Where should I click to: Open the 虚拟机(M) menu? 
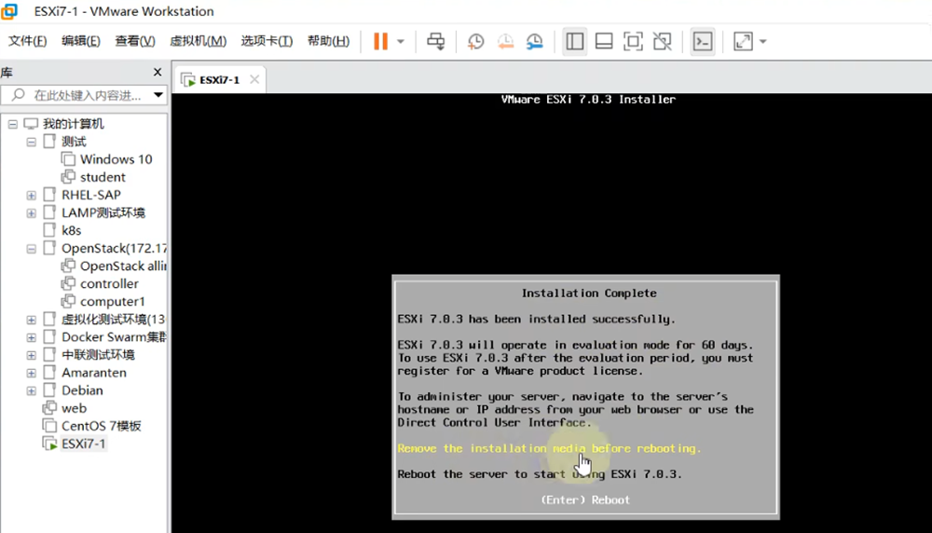[x=198, y=41]
